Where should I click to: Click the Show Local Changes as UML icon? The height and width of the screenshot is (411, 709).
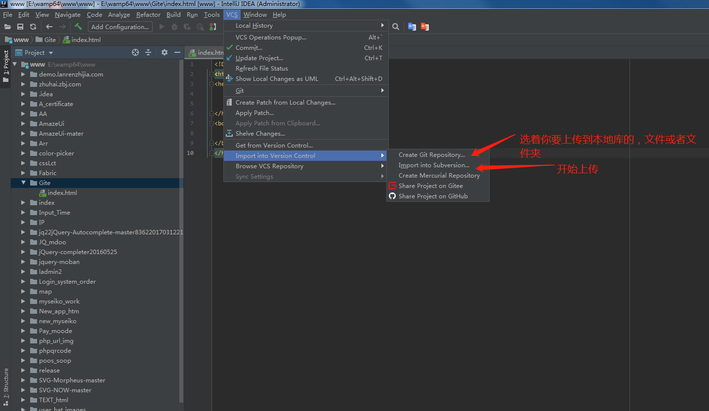click(x=230, y=78)
